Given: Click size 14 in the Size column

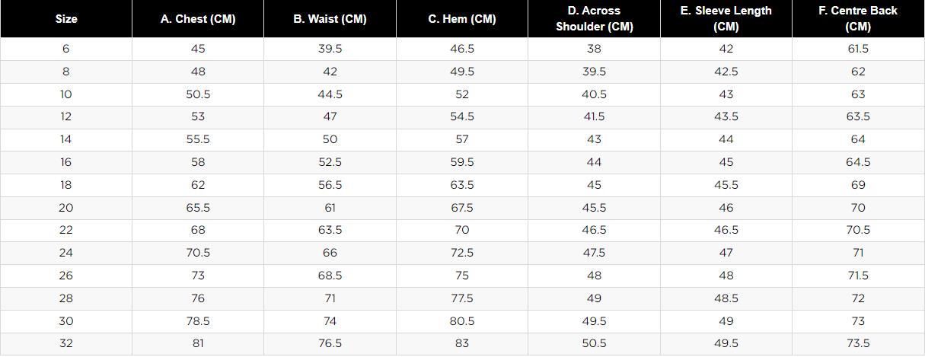Looking at the screenshot, I should click(x=66, y=139).
